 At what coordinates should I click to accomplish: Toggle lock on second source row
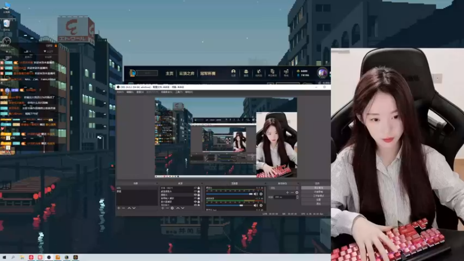point(198,191)
